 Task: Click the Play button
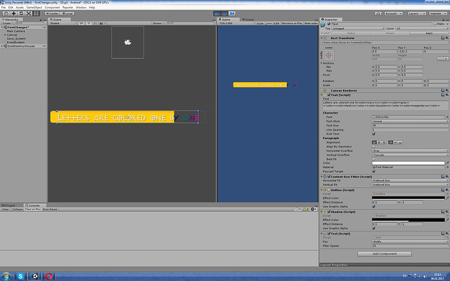217,14
